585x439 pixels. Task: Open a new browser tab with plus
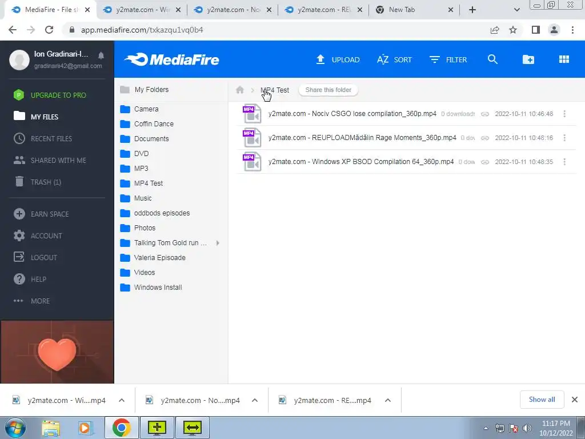tap(472, 10)
